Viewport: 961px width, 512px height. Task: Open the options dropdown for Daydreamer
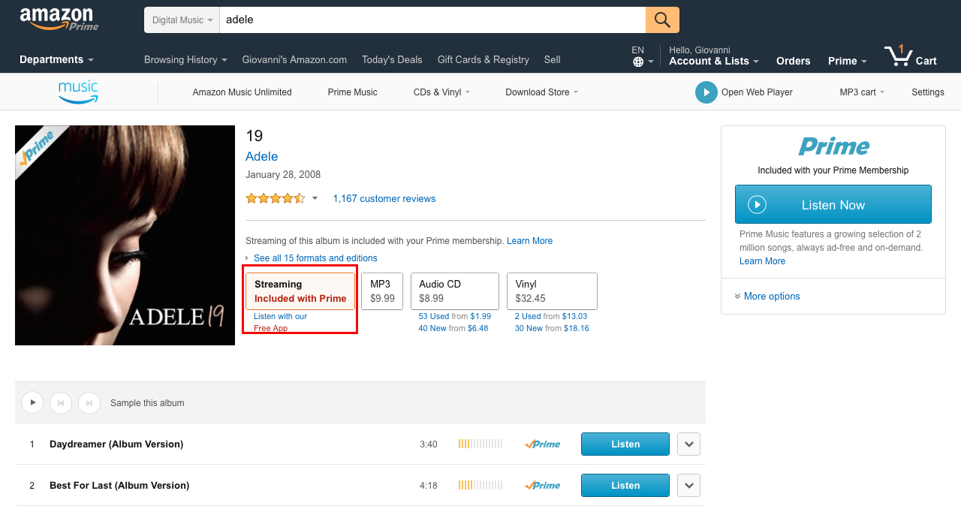click(689, 444)
